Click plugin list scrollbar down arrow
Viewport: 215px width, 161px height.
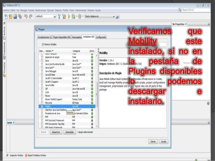(96, 126)
